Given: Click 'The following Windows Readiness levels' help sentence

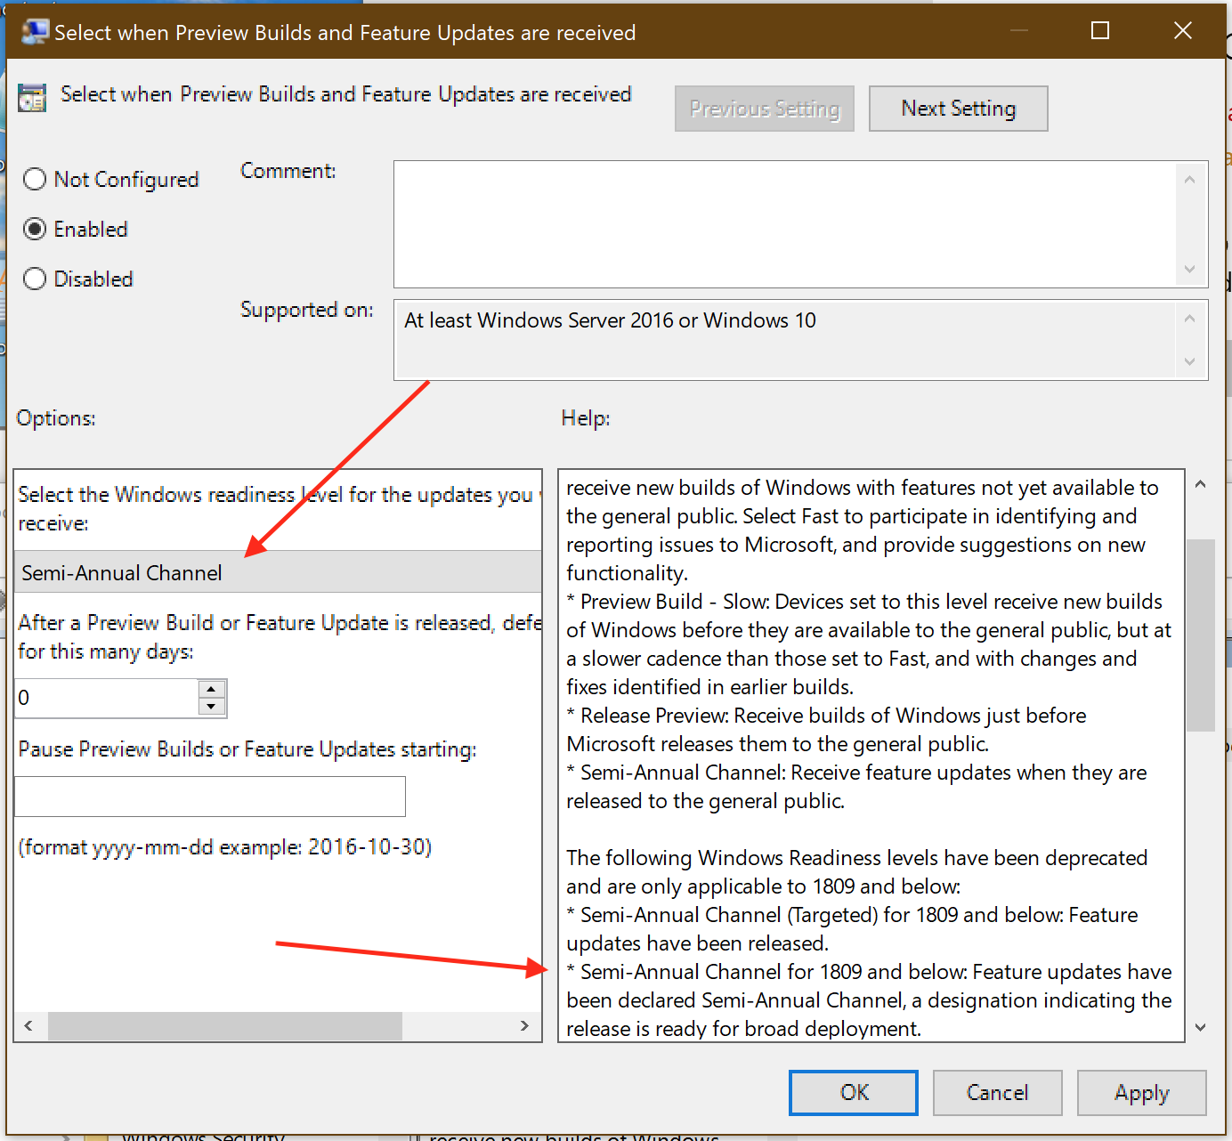Looking at the screenshot, I should pos(856,858).
